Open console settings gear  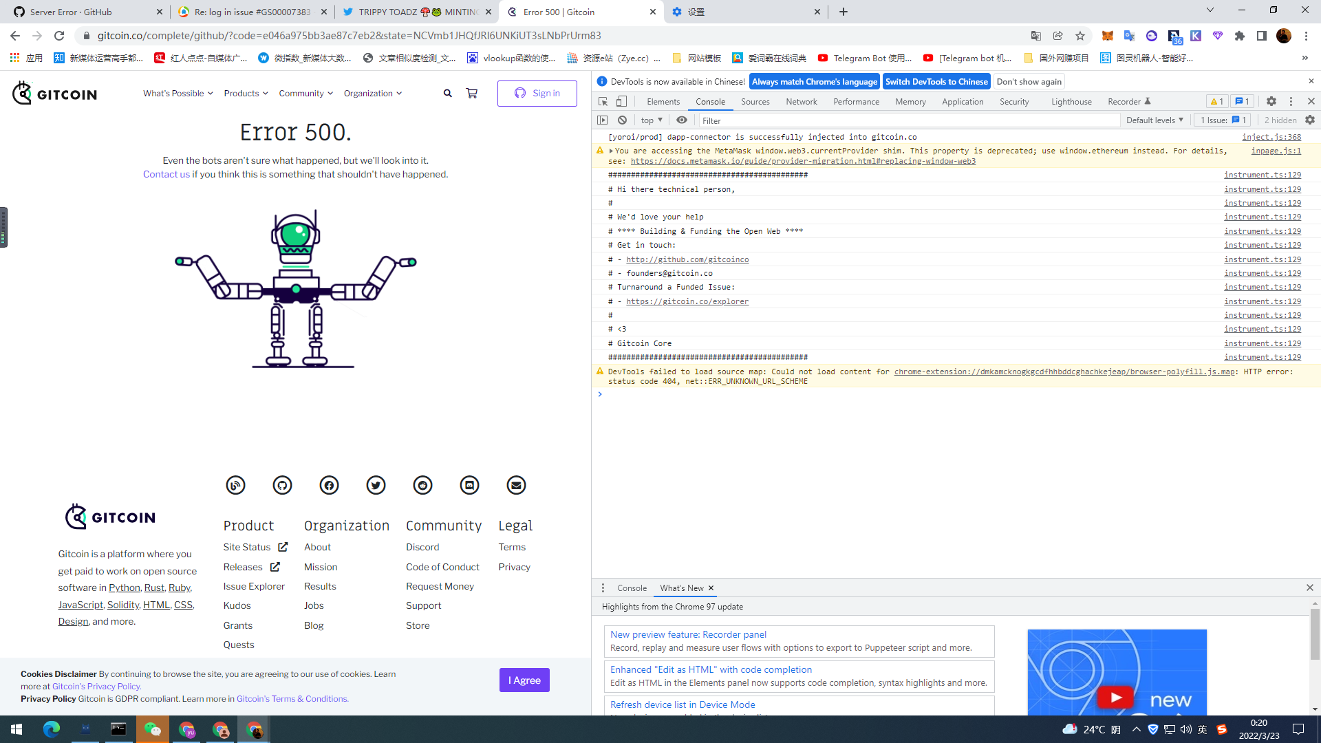click(x=1310, y=120)
